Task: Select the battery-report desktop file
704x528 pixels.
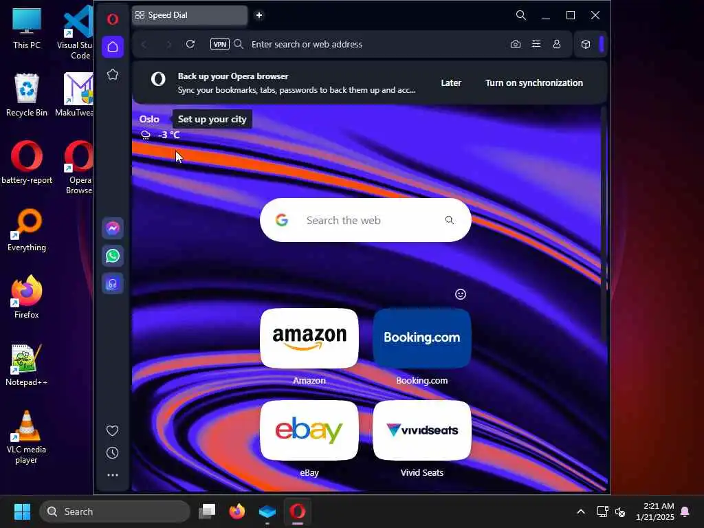Action: tap(27, 162)
